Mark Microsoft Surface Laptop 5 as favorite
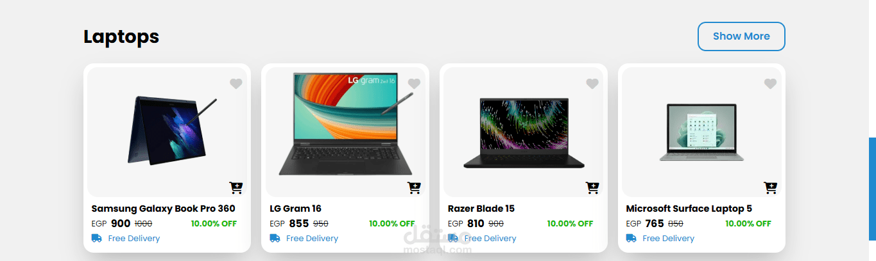 pos(771,84)
